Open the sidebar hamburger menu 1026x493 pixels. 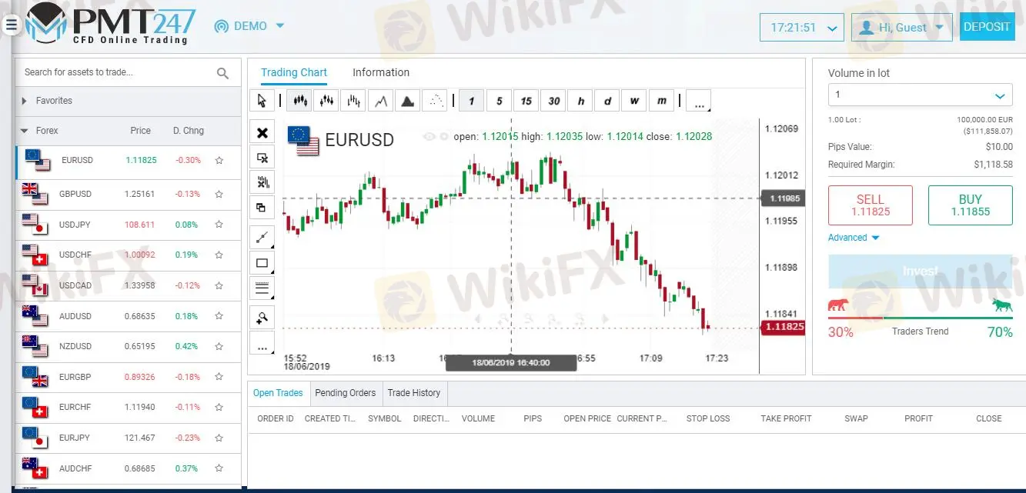[11, 24]
